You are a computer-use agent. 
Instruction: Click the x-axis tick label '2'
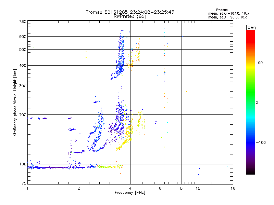click(x=79, y=188)
